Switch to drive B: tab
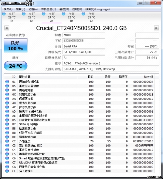 point(72,17)
